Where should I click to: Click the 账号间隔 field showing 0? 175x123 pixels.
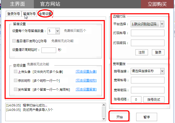[x=136, y=99]
